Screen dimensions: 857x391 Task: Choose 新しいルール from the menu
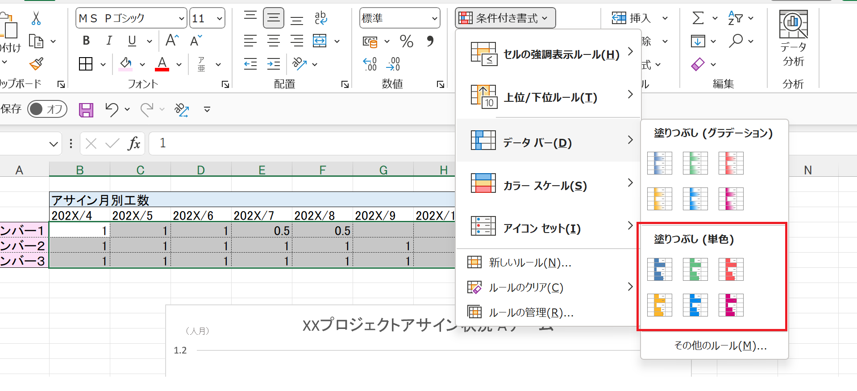[530, 262]
